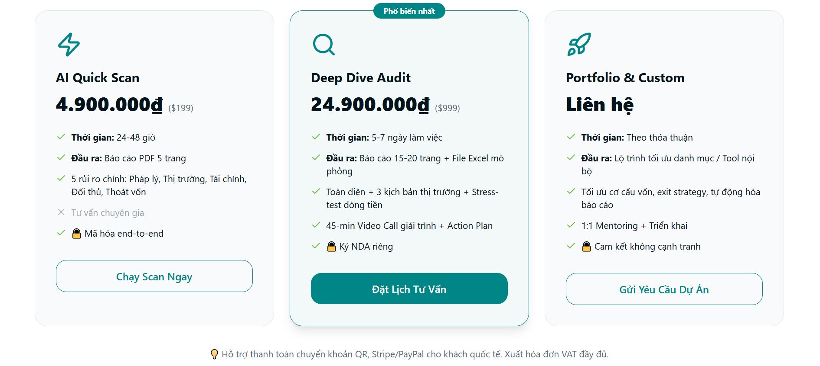
Task: Click the lock icon beside Mã hóa end-to-end
Action: tap(76, 234)
